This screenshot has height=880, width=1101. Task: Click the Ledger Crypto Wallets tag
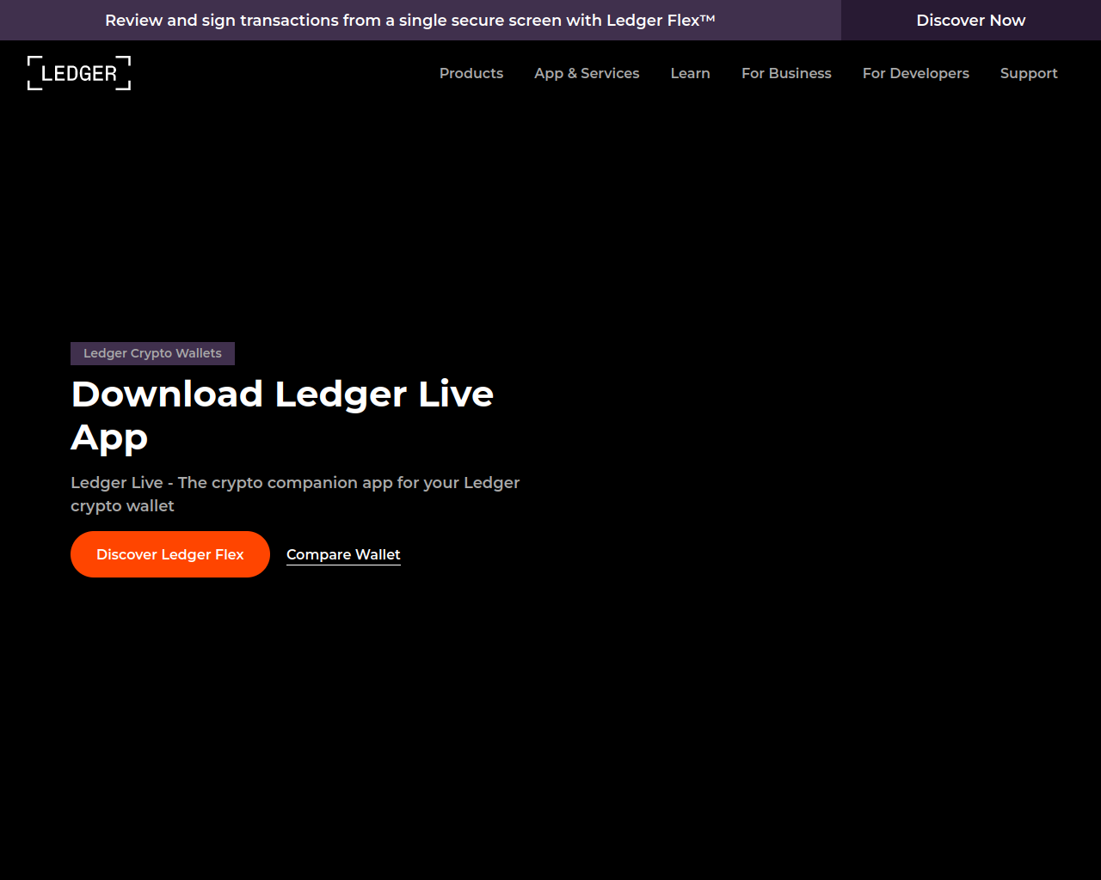[152, 353]
